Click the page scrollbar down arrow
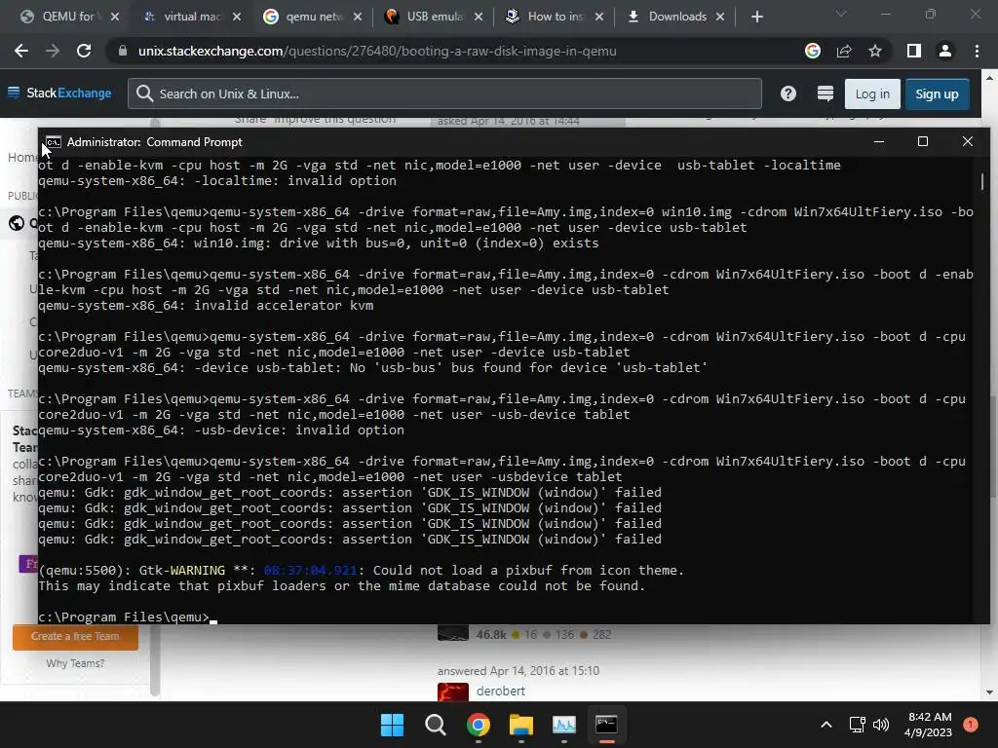Screen dimensions: 998x748 pyautogui.click(x=989, y=692)
